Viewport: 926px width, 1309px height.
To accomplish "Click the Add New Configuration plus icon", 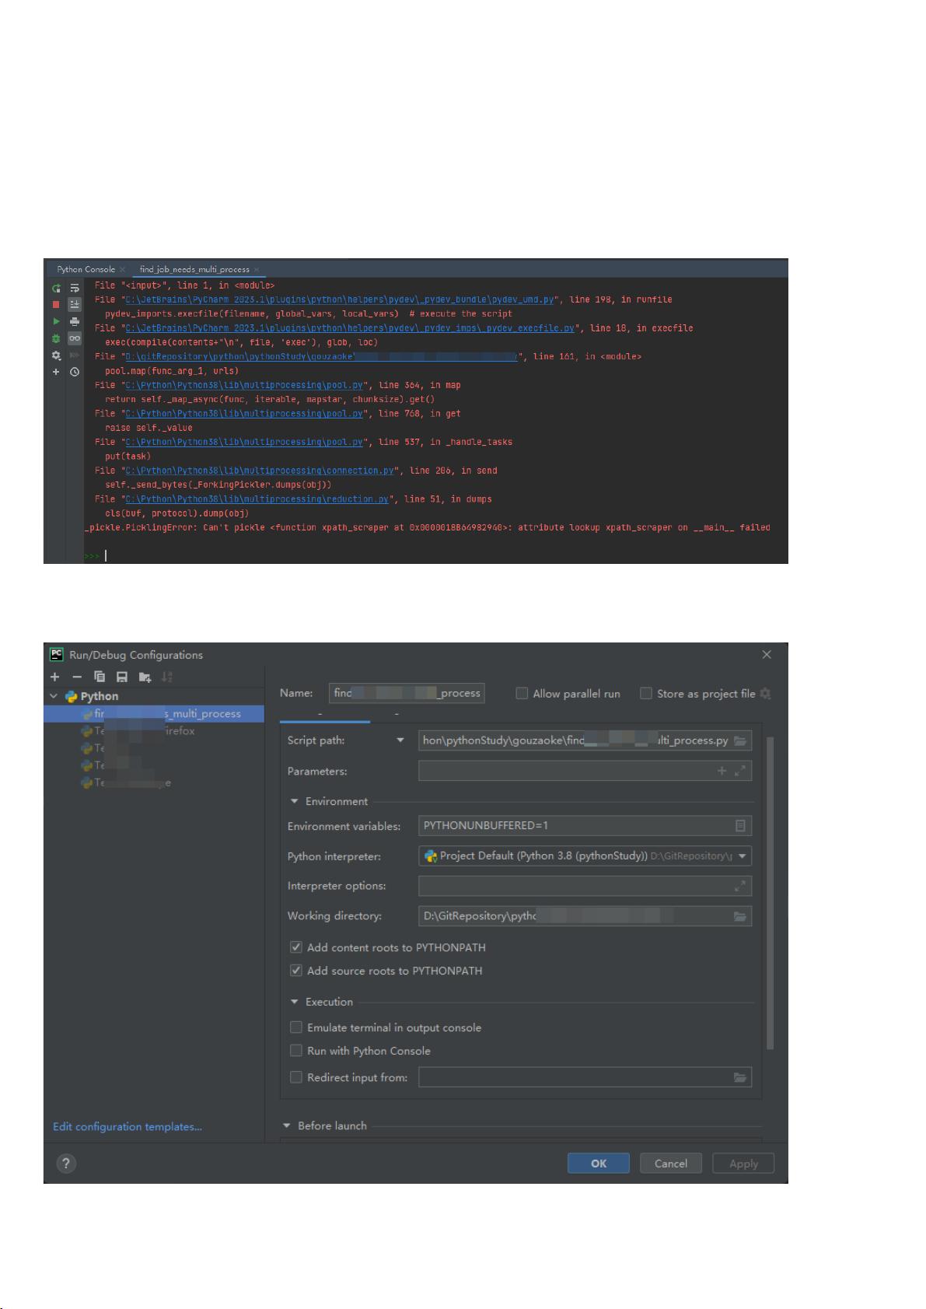I will coord(54,677).
